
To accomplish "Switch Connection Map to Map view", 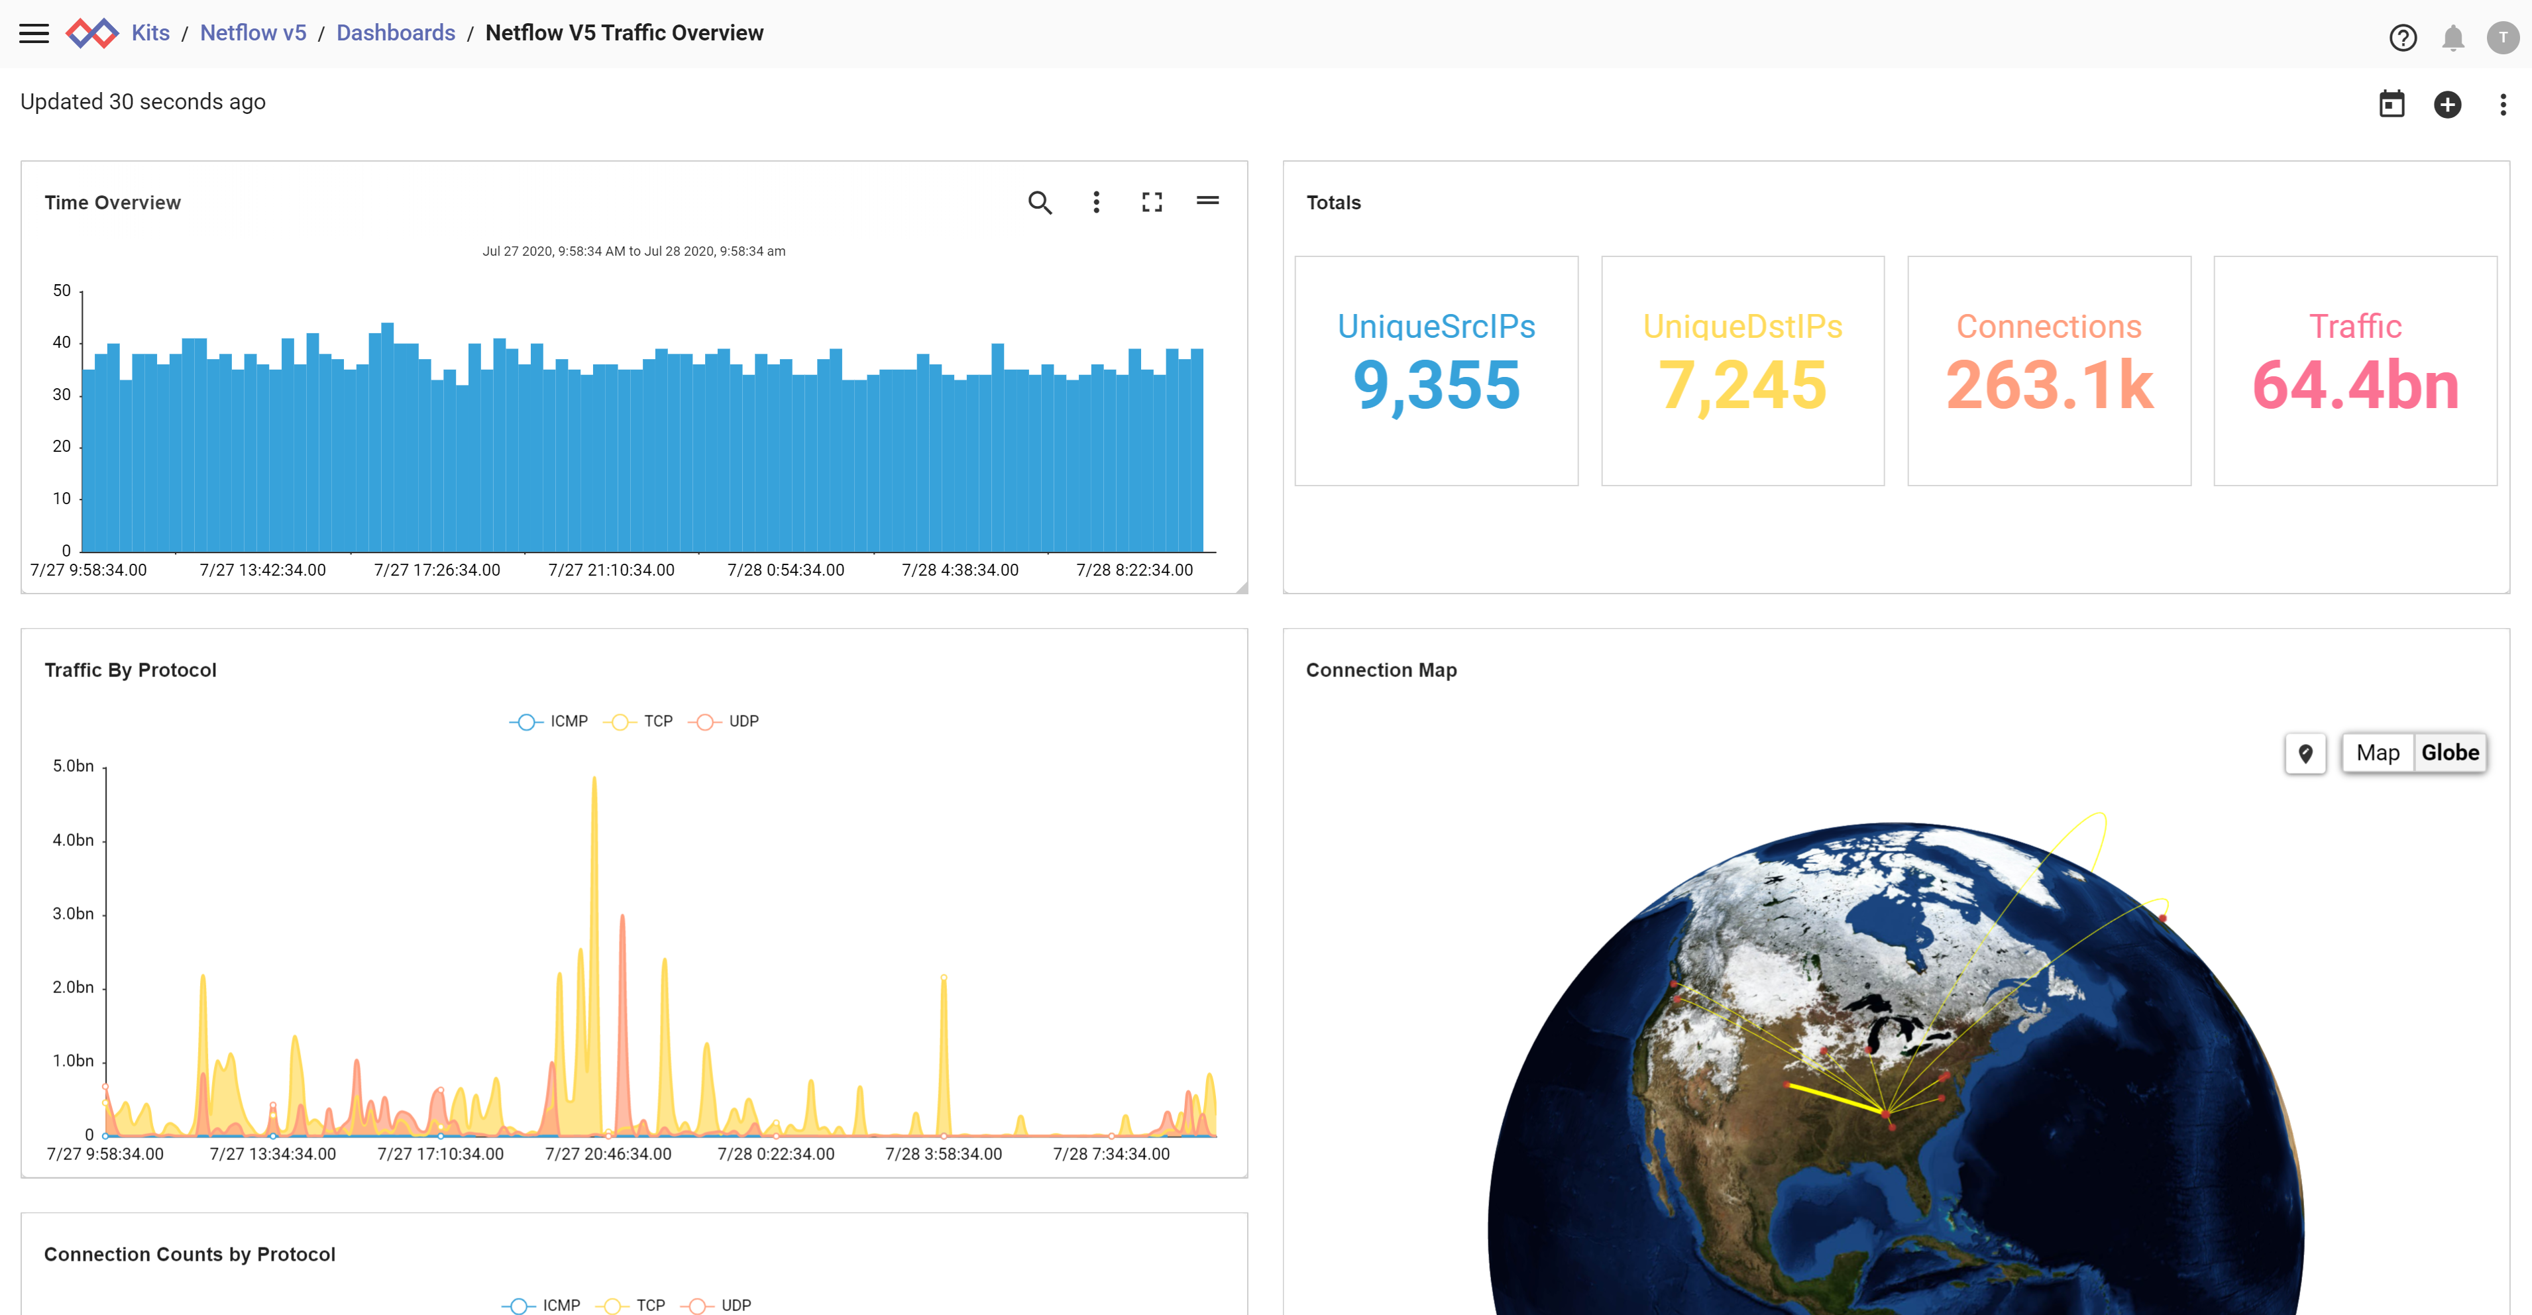I will coord(2377,753).
